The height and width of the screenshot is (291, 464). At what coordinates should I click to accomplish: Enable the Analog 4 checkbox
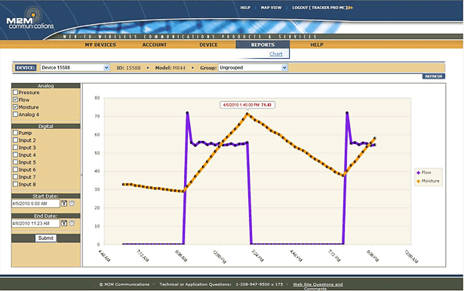[x=15, y=114]
